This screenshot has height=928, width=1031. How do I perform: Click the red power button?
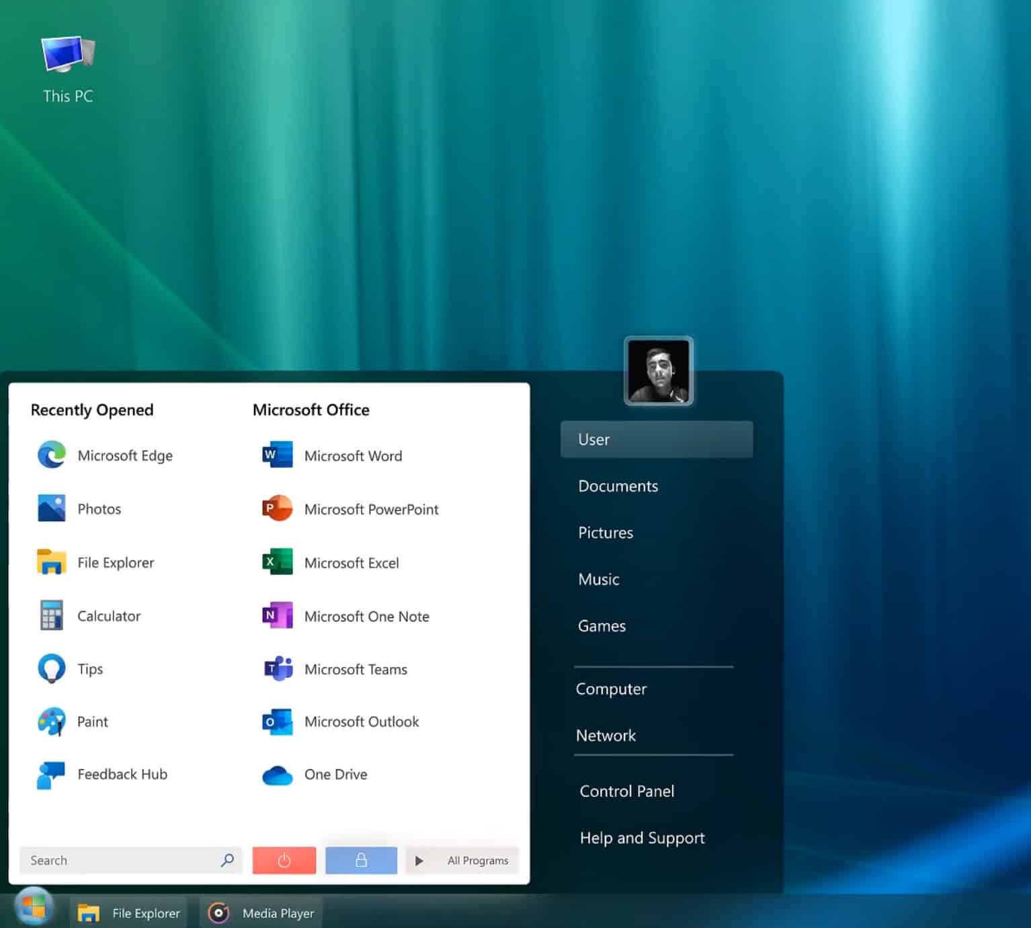pos(284,860)
